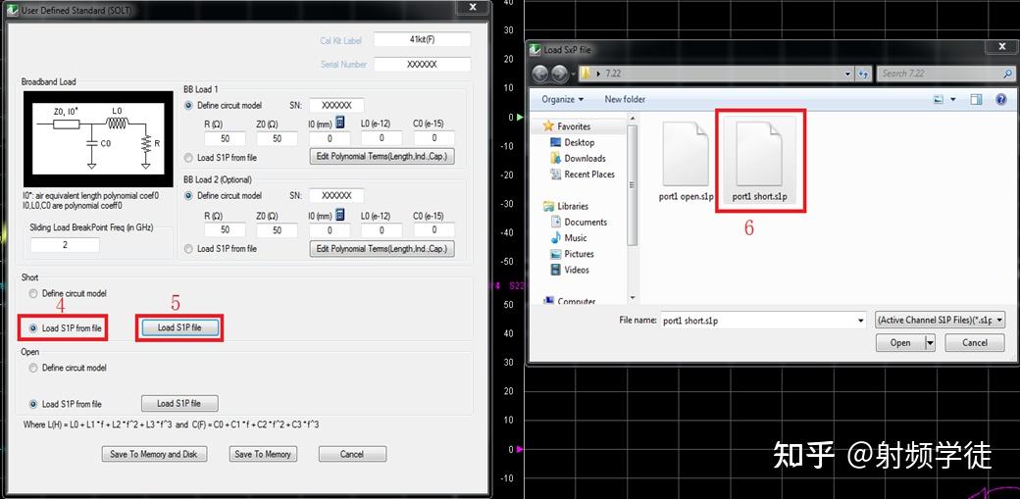Open the File name history dropdown

tap(861, 321)
